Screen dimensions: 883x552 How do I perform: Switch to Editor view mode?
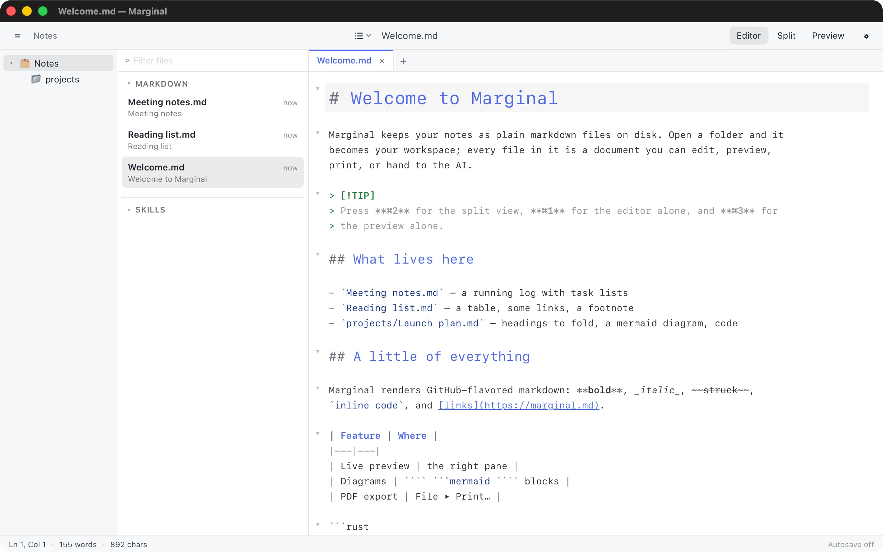(748, 36)
